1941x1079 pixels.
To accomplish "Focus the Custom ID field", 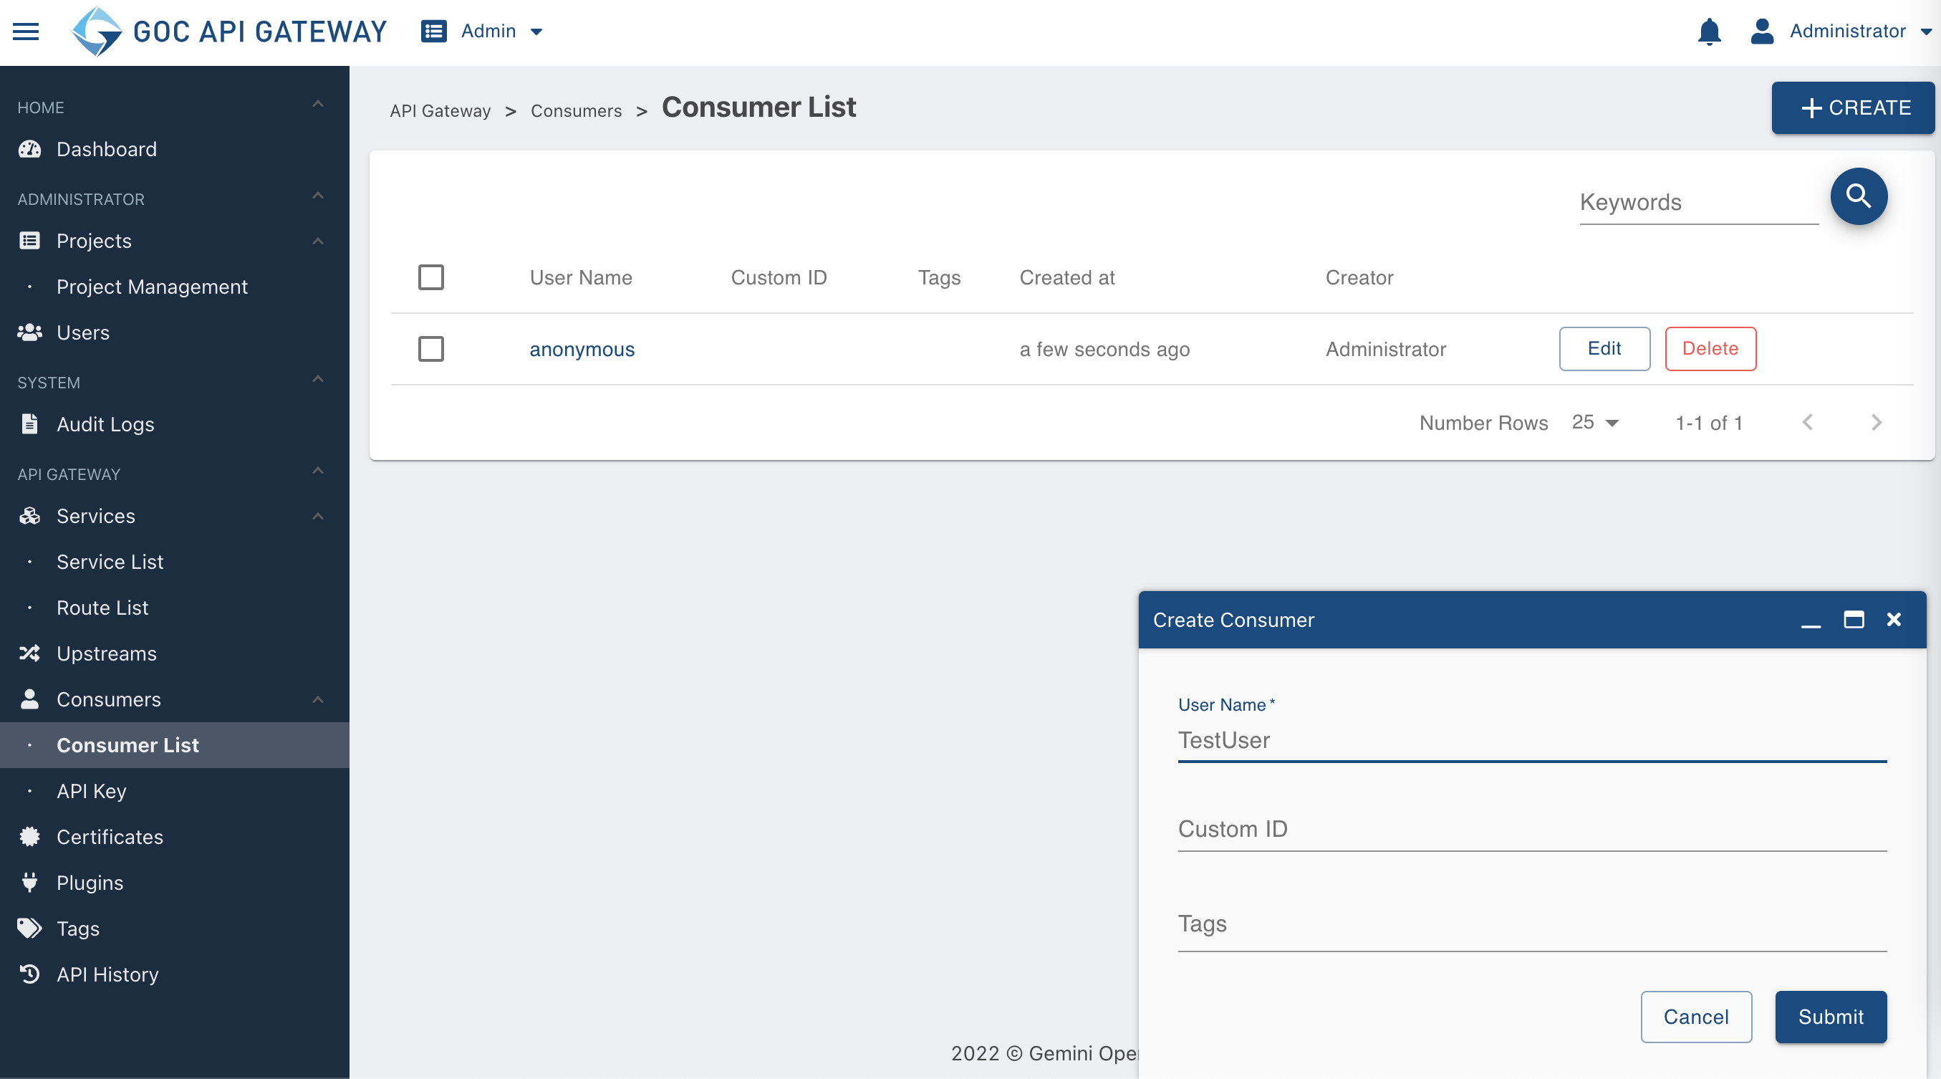I will coord(1533,830).
